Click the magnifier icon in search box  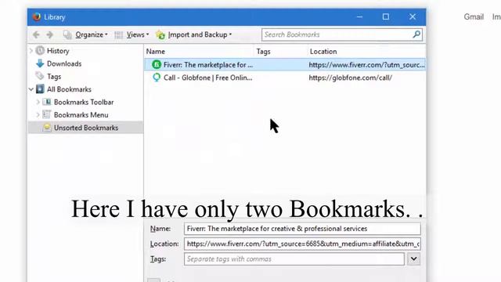416,34
